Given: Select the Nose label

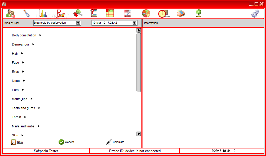Looking at the screenshot, I should pos(16,81).
